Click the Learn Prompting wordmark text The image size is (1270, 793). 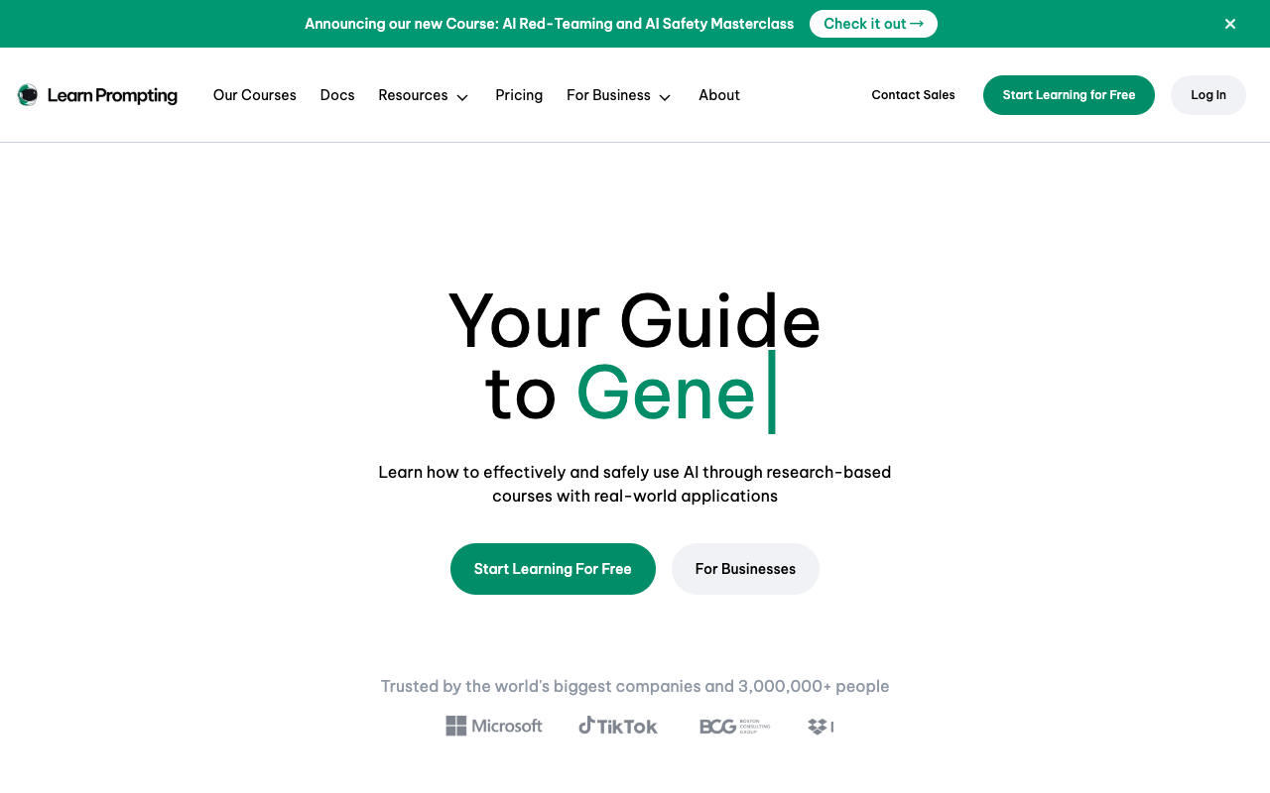112,95
